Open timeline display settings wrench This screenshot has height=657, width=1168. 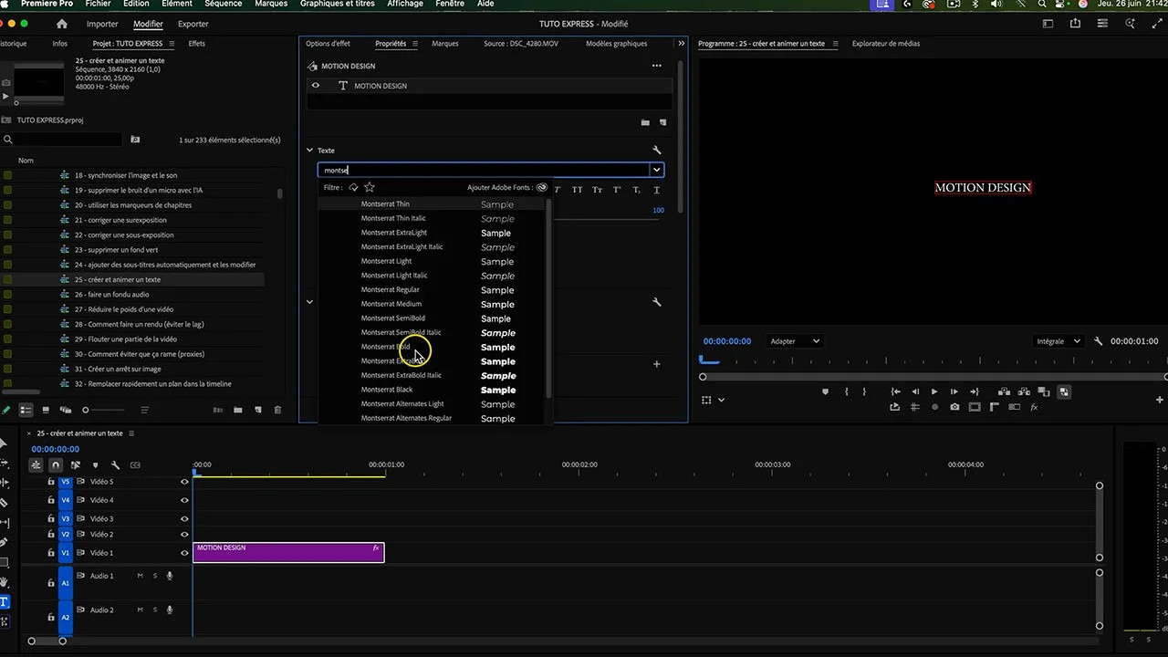115,465
